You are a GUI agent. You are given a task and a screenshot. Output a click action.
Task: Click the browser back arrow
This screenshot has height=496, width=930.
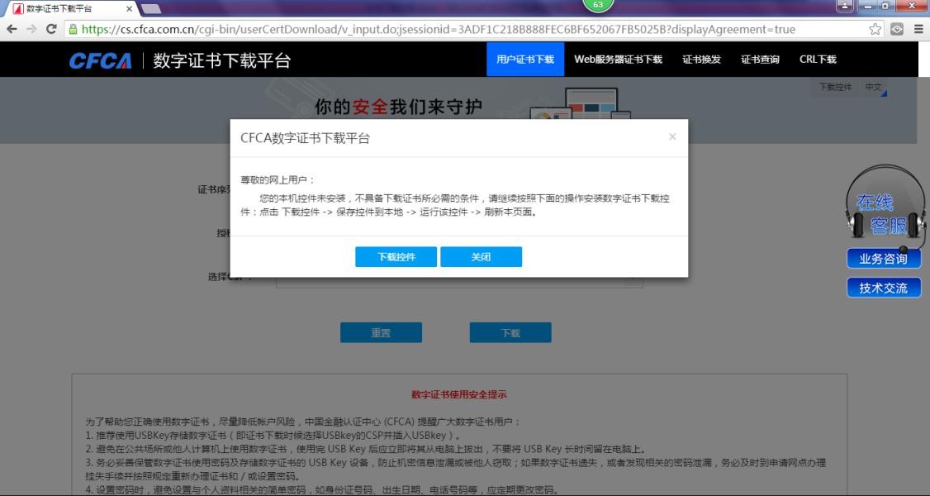tap(12, 29)
